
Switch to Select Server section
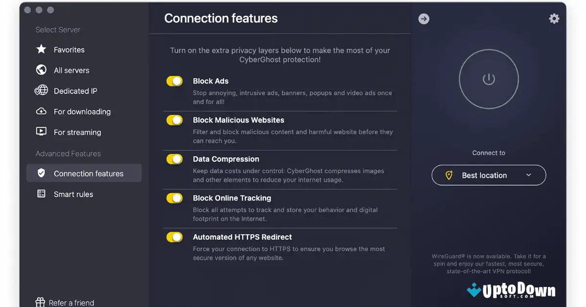[58, 29]
